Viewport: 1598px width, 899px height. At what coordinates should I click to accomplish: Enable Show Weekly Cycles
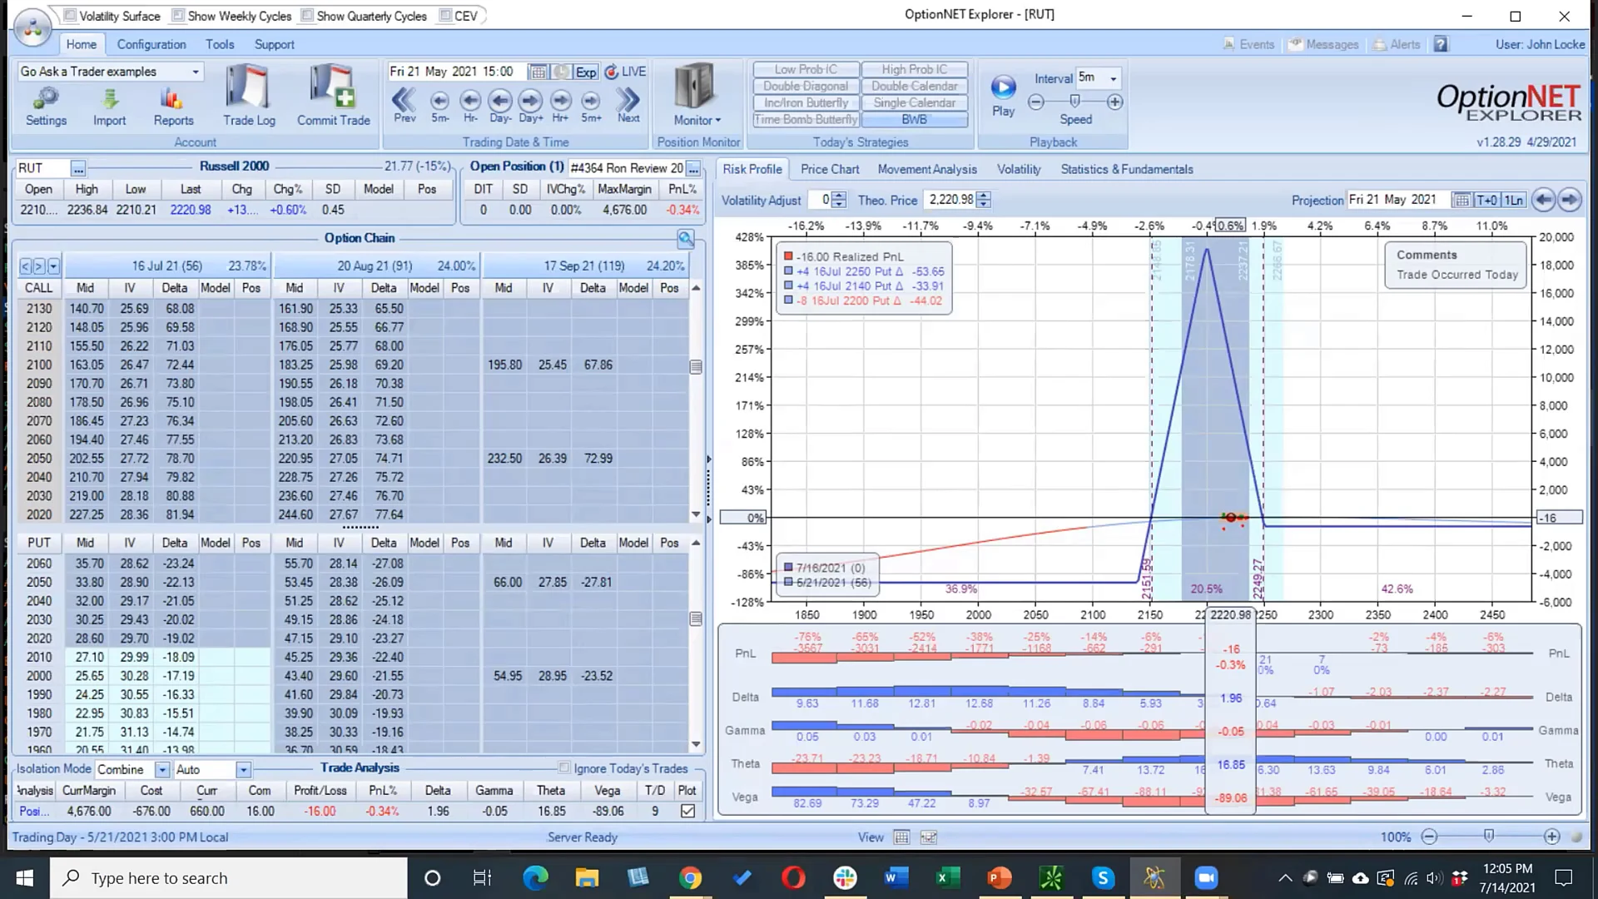click(178, 16)
